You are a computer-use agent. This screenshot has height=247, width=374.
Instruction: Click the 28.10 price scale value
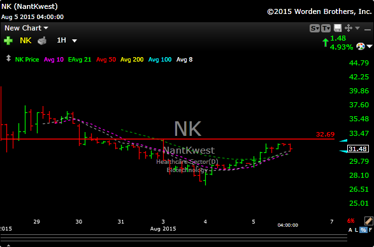359,175
